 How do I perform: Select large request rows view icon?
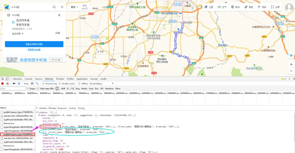[x=32, y=84]
